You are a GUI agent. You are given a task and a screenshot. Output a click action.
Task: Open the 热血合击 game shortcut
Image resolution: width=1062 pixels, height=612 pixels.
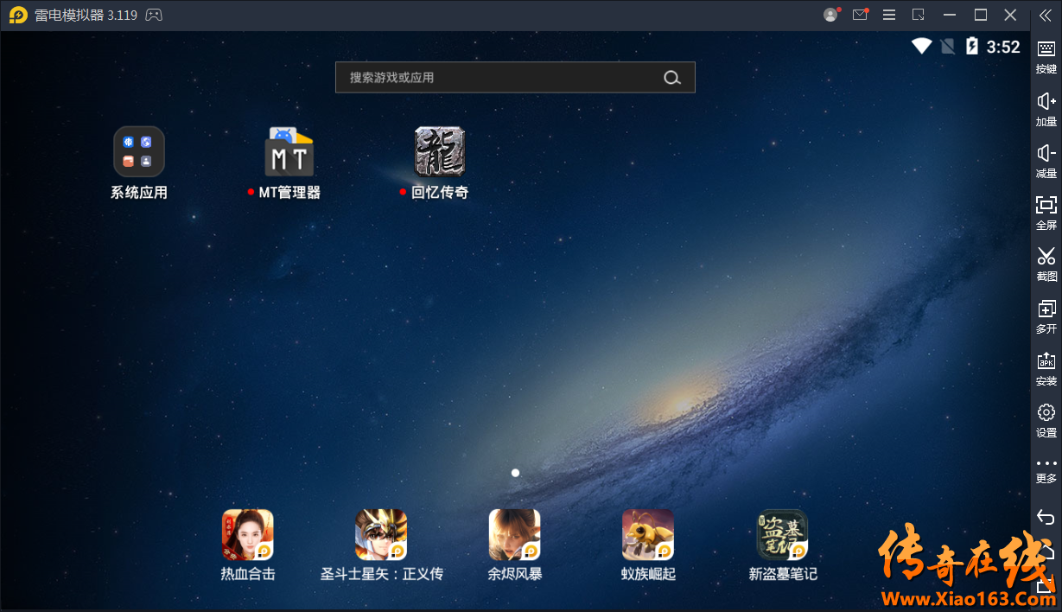248,545
